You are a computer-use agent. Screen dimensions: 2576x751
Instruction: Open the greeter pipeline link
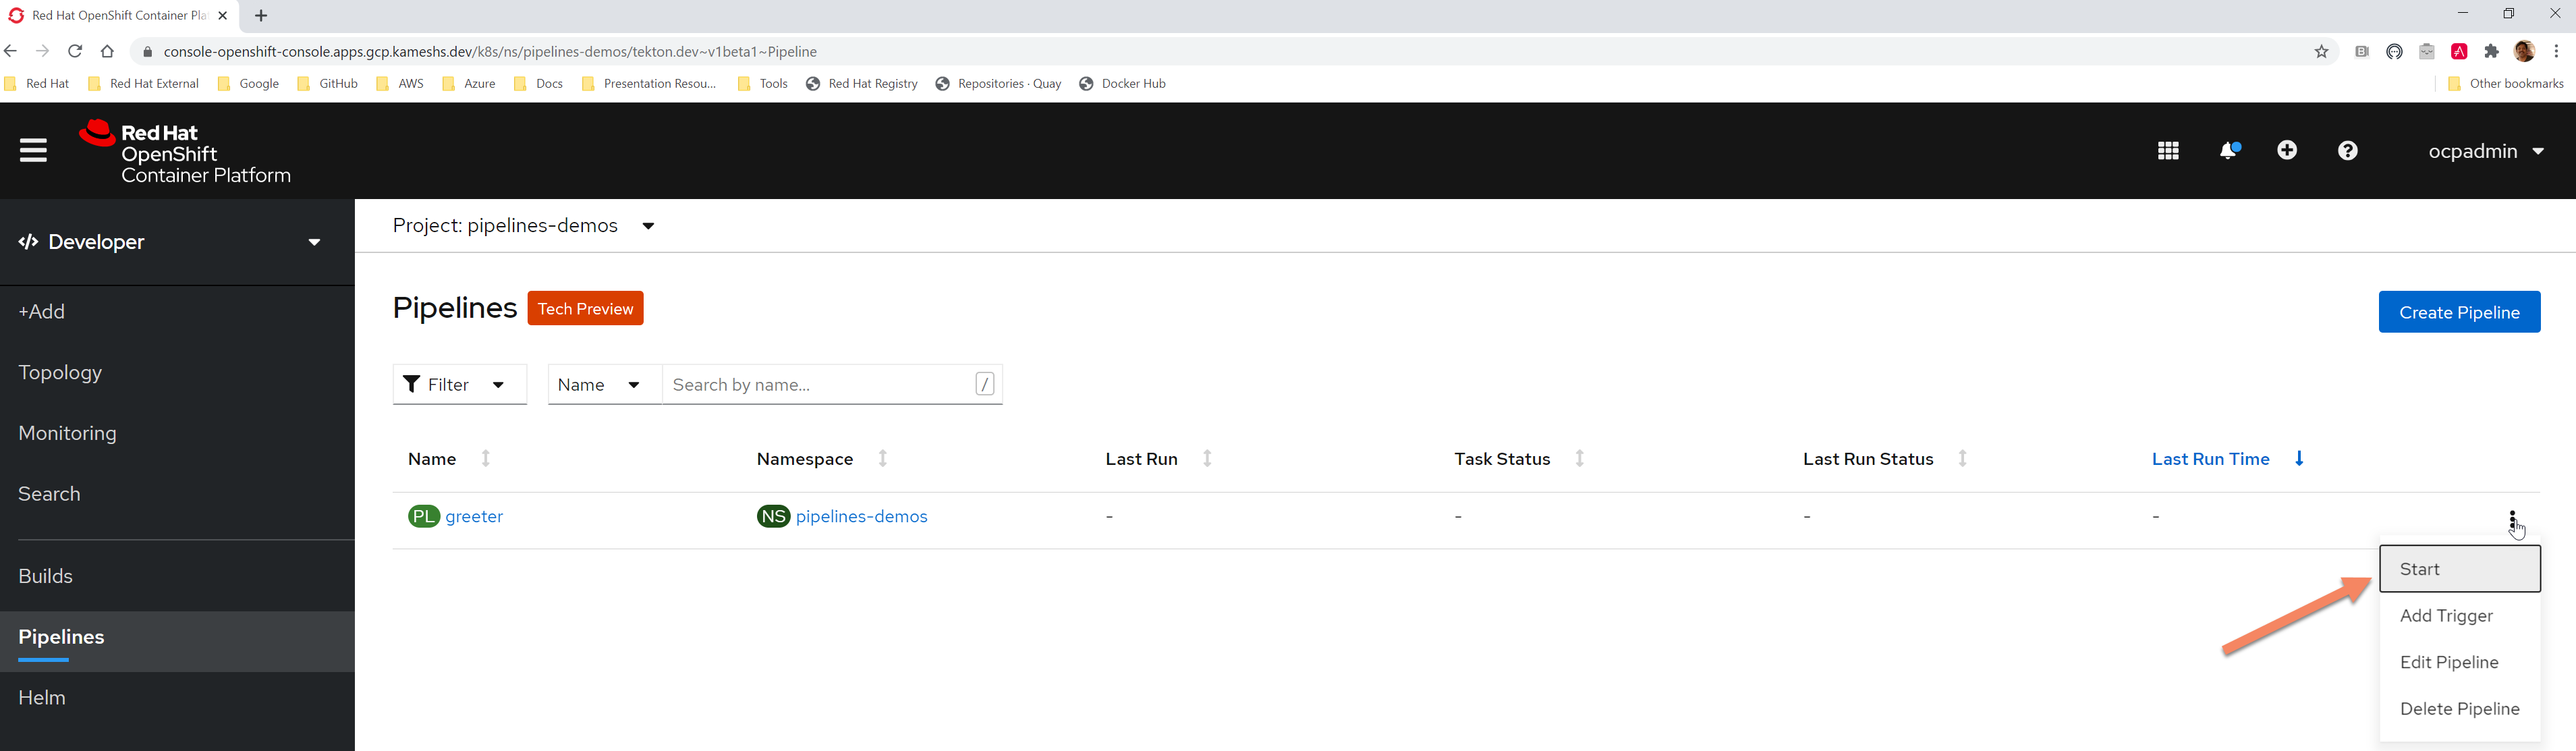point(474,516)
